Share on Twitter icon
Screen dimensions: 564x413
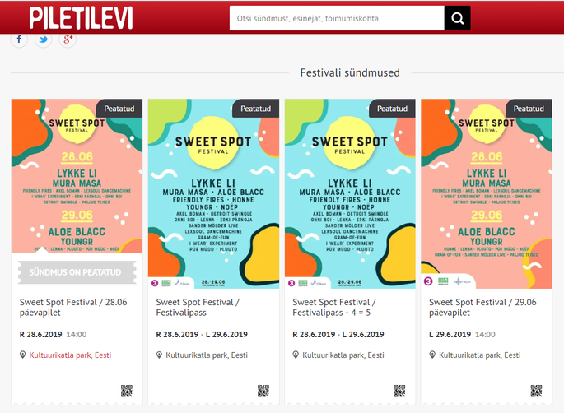44,39
